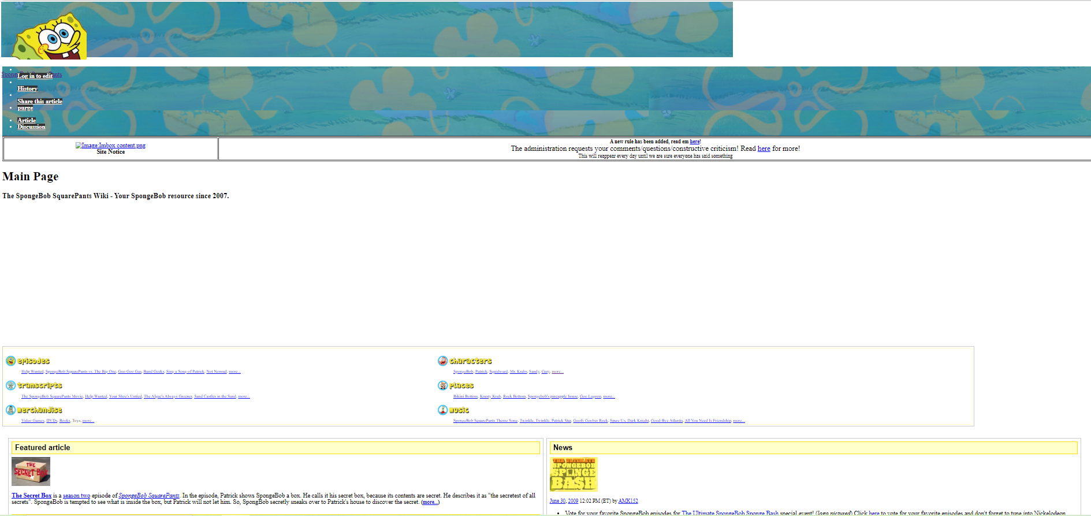
Task: Open the merchandise heading
Action: (x=40, y=410)
